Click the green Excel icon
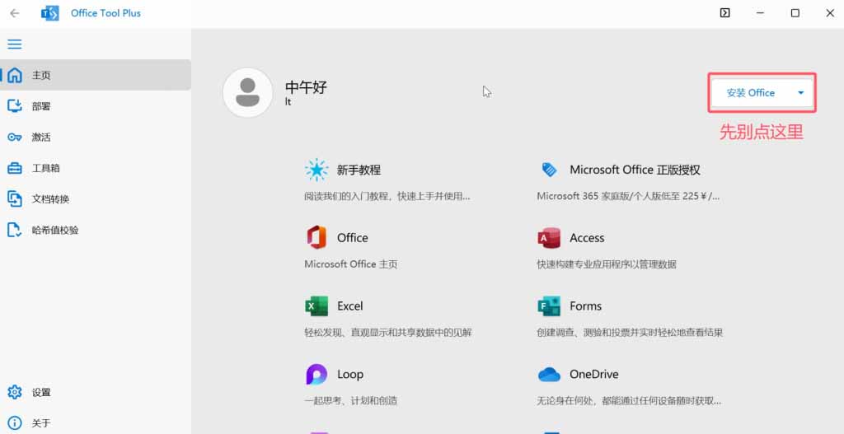Screen dimensions: 844x434 click(316, 306)
